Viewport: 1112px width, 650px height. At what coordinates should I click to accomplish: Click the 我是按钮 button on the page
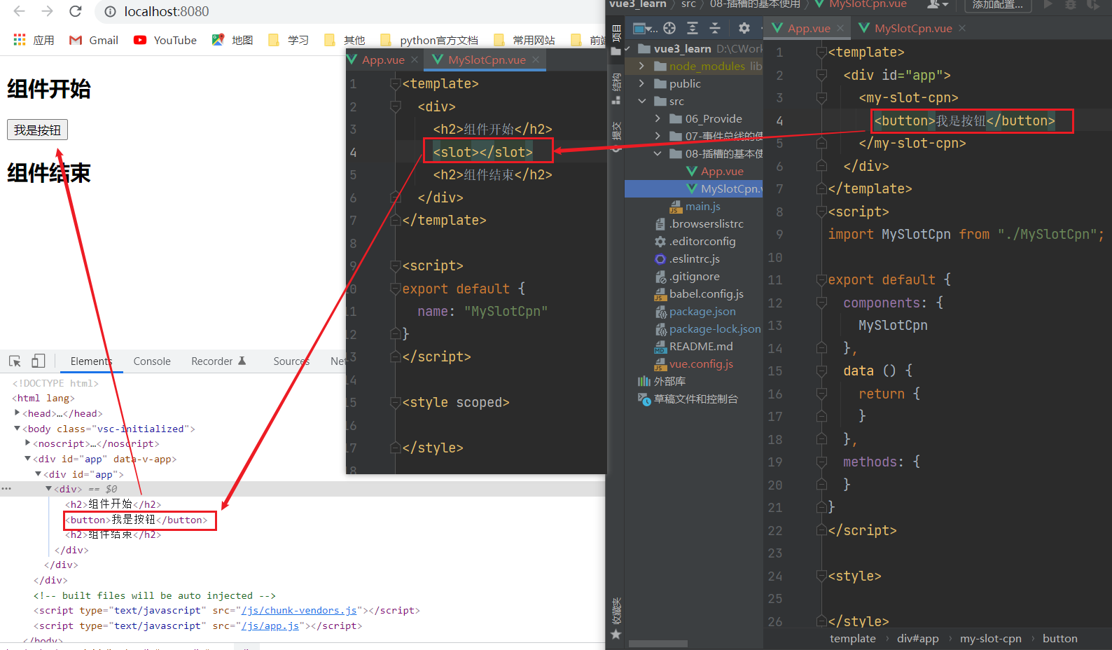point(37,130)
